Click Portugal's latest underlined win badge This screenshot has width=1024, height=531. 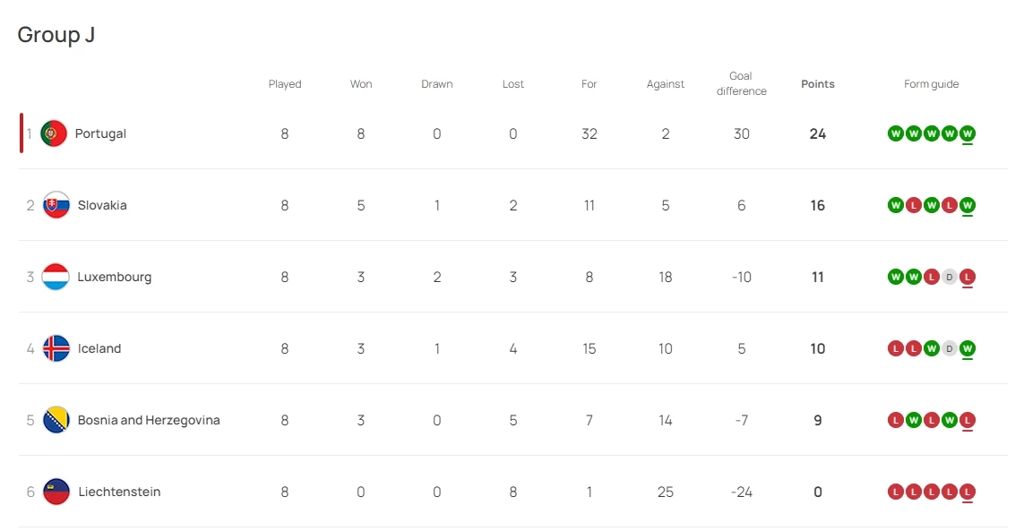(968, 133)
